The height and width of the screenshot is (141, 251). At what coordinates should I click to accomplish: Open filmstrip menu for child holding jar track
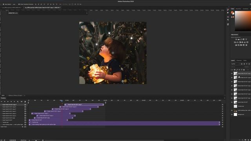25,125
